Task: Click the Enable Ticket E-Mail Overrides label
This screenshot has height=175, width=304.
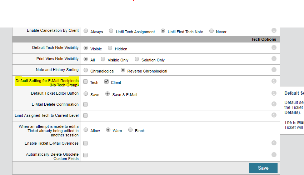Action: [51, 143]
